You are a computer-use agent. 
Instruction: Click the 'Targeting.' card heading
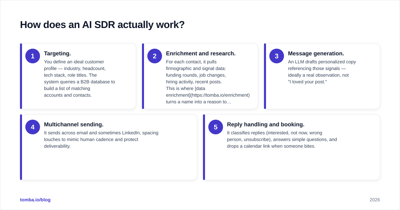point(57,53)
